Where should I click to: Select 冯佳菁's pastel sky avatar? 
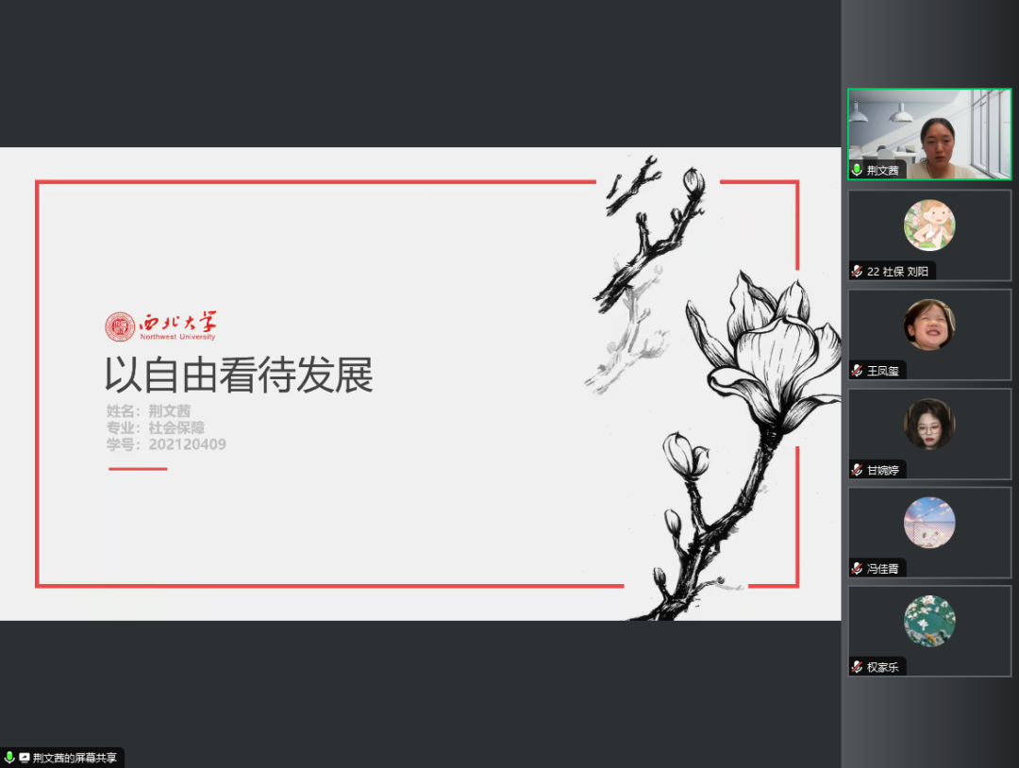coord(929,522)
